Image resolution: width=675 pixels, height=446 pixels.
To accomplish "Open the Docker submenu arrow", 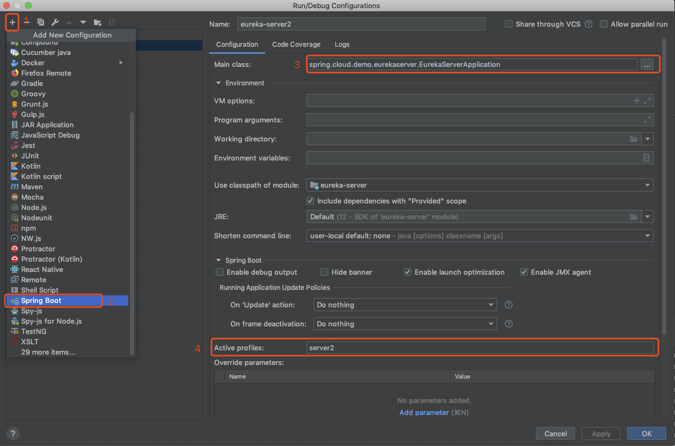I will (x=121, y=63).
